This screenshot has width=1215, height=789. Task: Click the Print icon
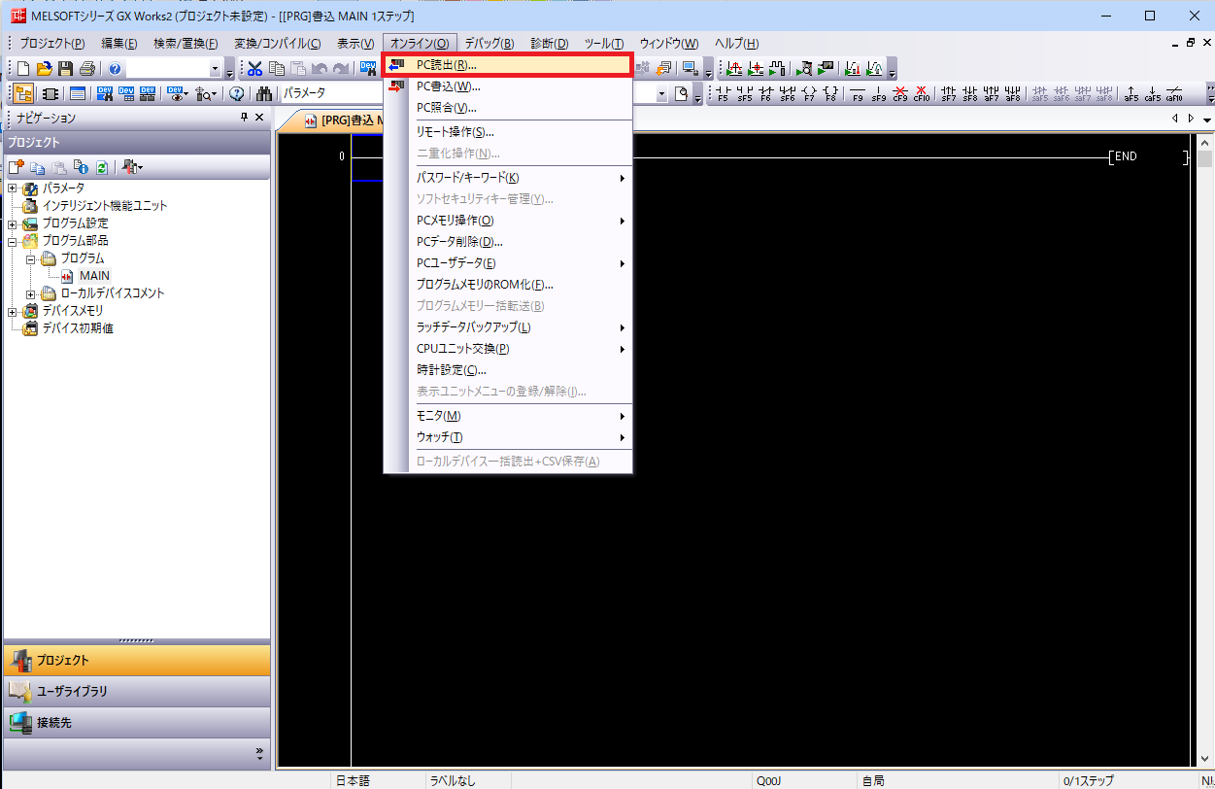[x=86, y=69]
